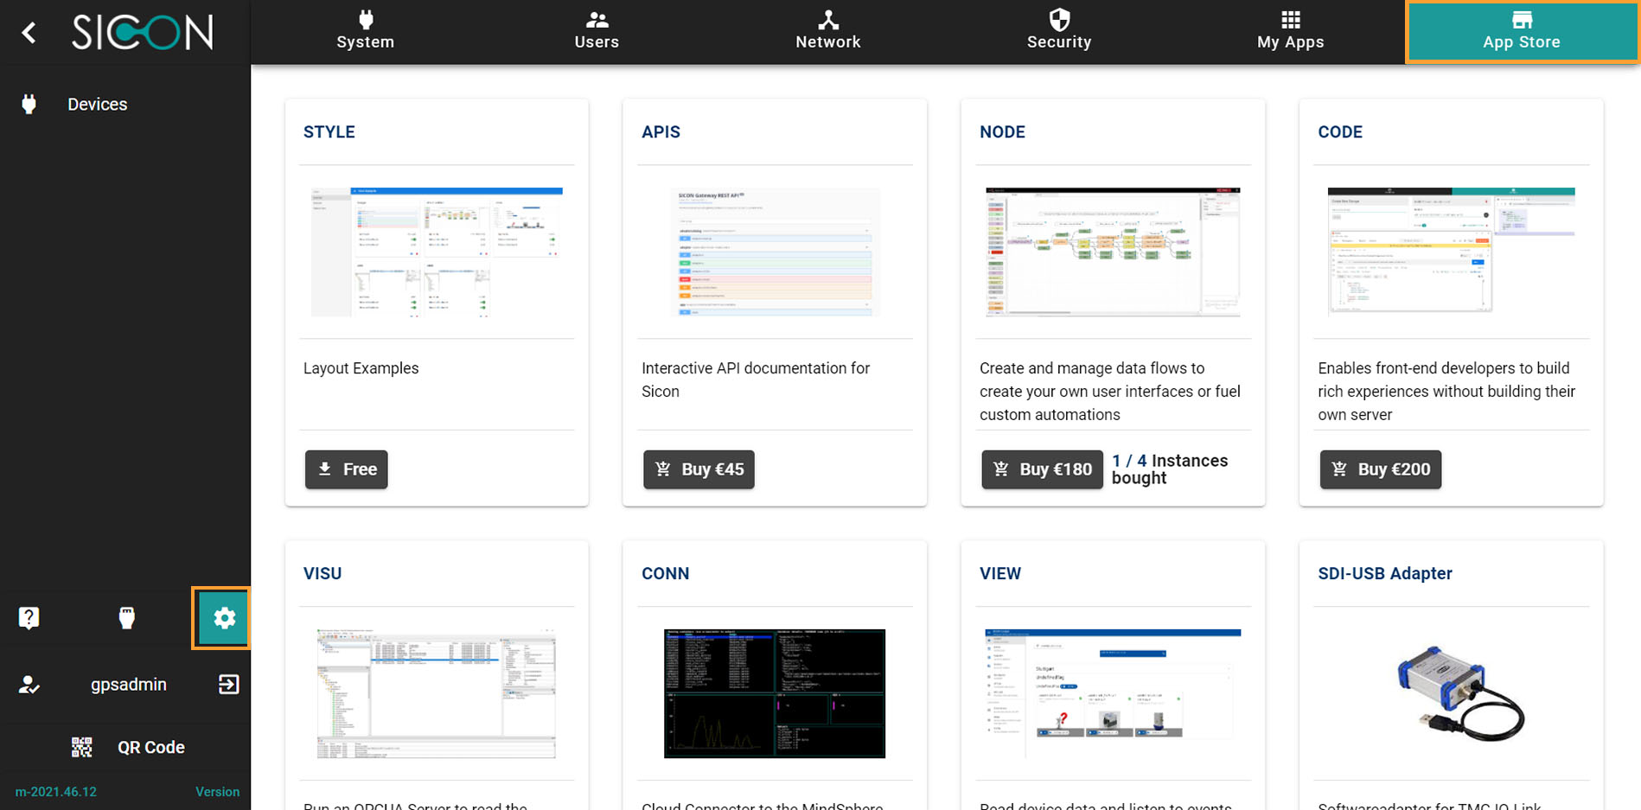1641x810 pixels.
Task: Click the Version link in sidebar
Action: [217, 792]
